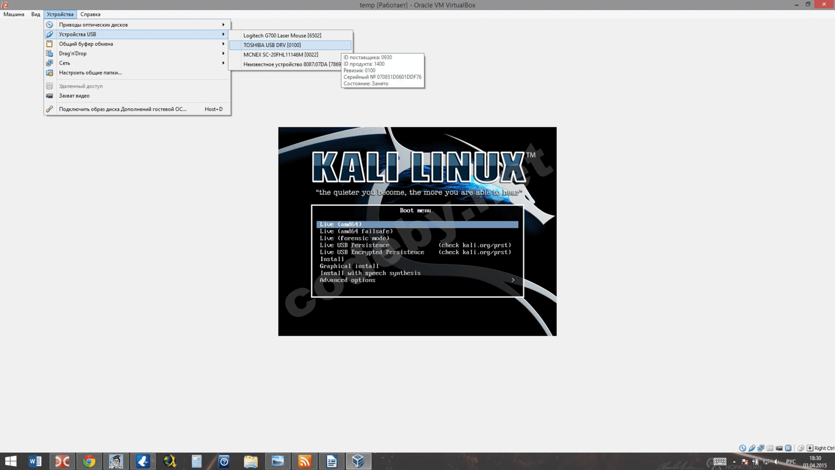Click the video capture status bar indicator
Image resolution: width=835 pixels, height=470 pixels.
pyautogui.click(x=779, y=448)
